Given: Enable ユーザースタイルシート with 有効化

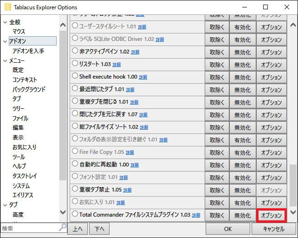Looking at the screenshot, I should 242,27.
